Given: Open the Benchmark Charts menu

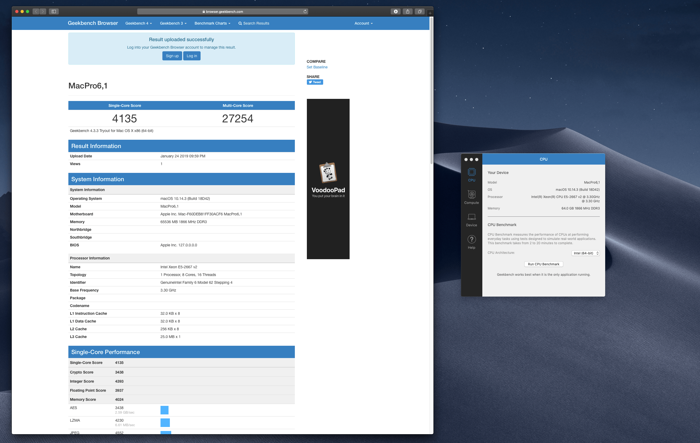Looking at the screenshot, I should pos(212,23).
